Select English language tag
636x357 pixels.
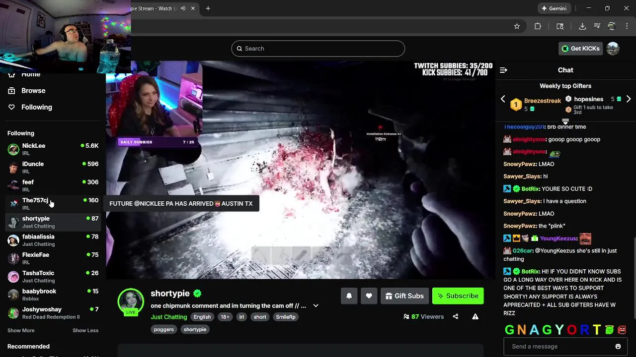202,317
